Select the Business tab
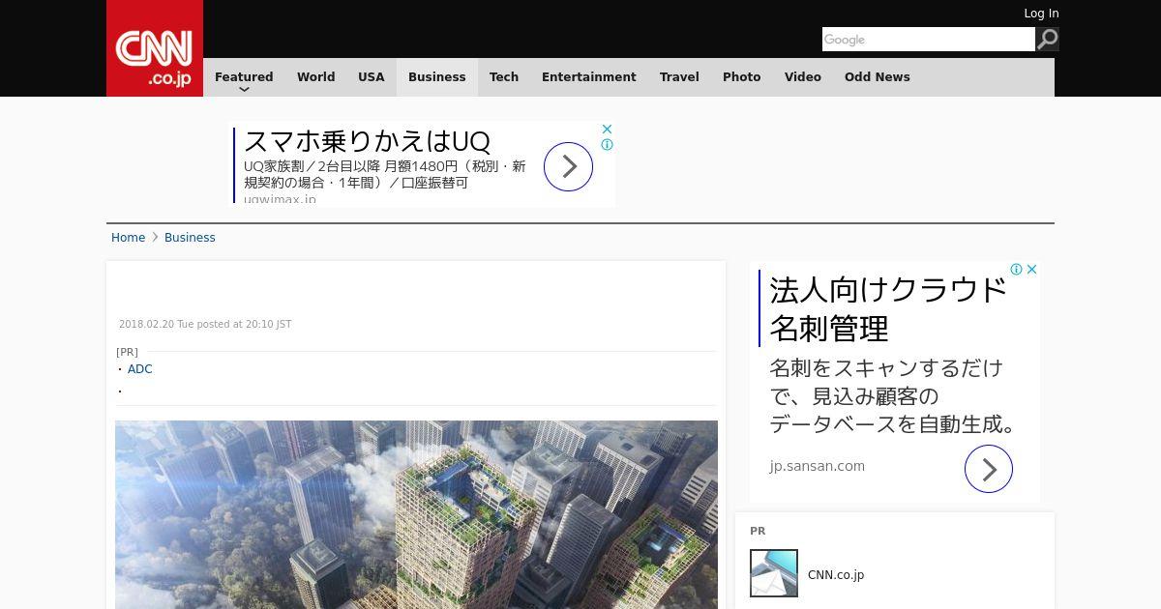Image resolution: width=1161 pixels, height=609 pixels. [437, 77]
